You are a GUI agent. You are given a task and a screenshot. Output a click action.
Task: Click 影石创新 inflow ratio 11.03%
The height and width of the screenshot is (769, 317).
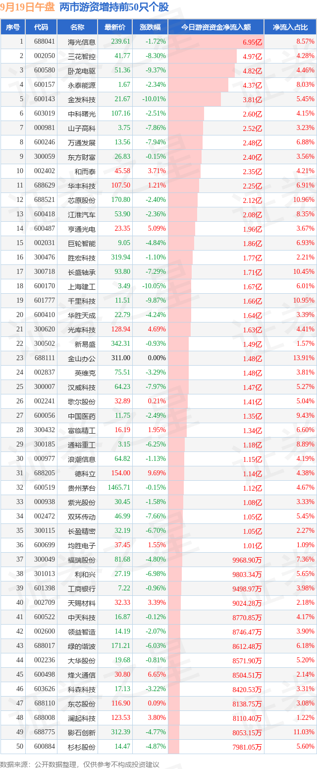tap(304, 732)
